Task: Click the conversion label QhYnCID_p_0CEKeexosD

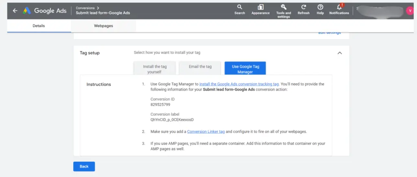Action: point(172,120)
